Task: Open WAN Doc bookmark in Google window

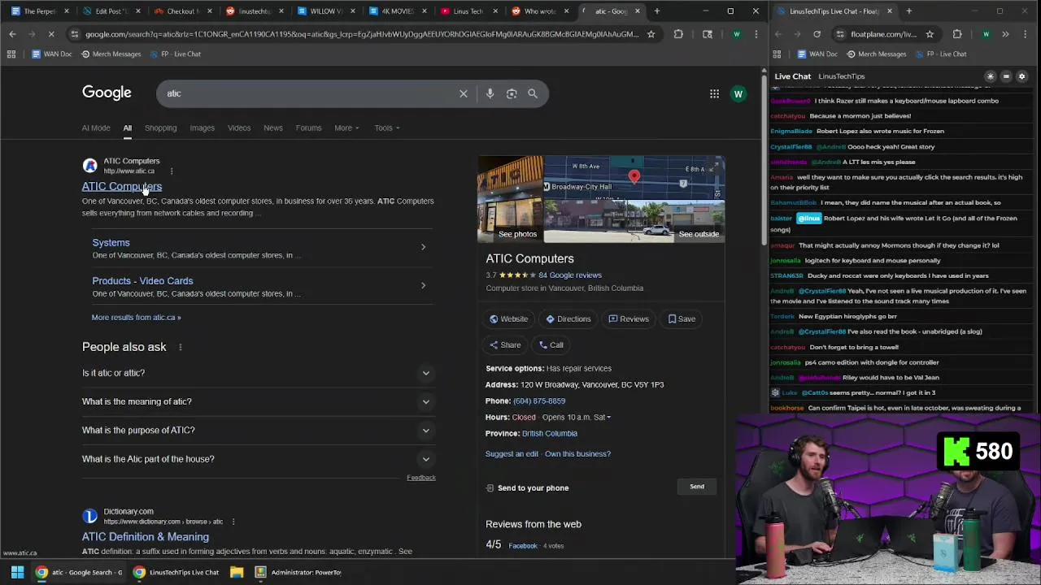Action: pos(51,54)
